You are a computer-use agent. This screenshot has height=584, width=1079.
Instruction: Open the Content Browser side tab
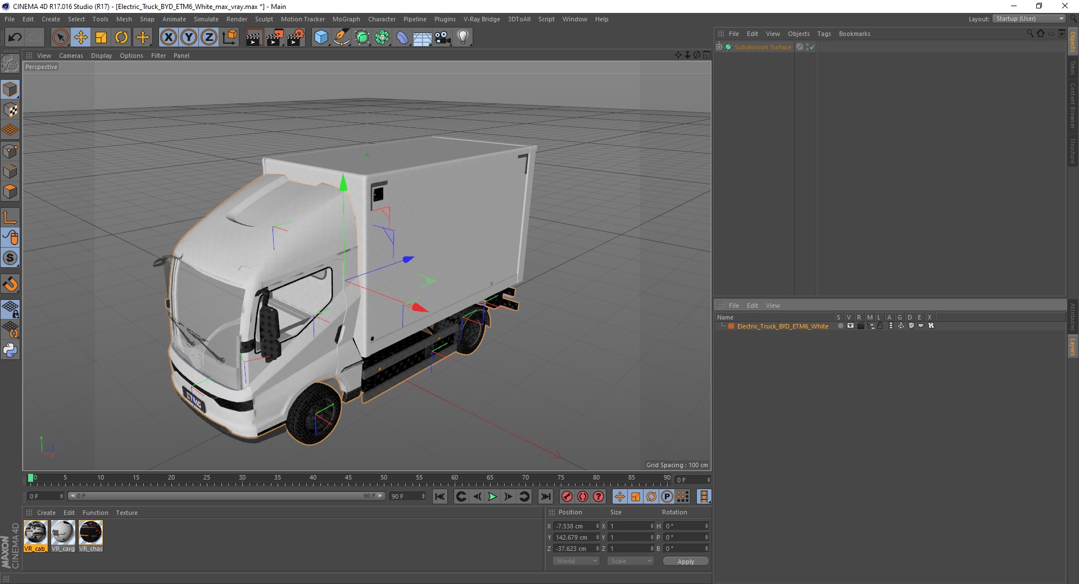click(1073, 105)
